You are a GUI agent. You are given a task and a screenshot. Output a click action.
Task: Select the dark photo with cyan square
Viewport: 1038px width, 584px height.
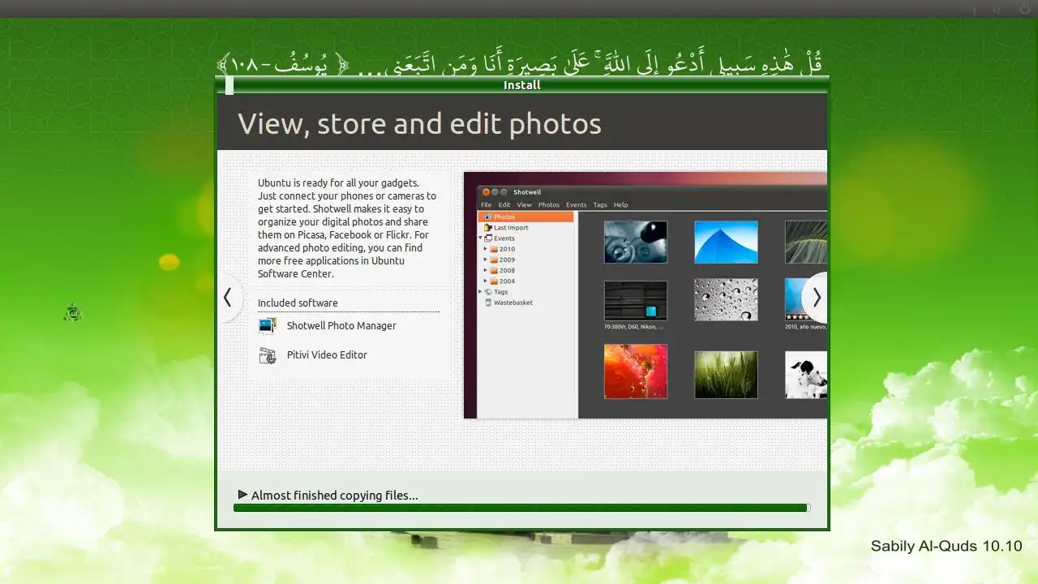(636, 301)
